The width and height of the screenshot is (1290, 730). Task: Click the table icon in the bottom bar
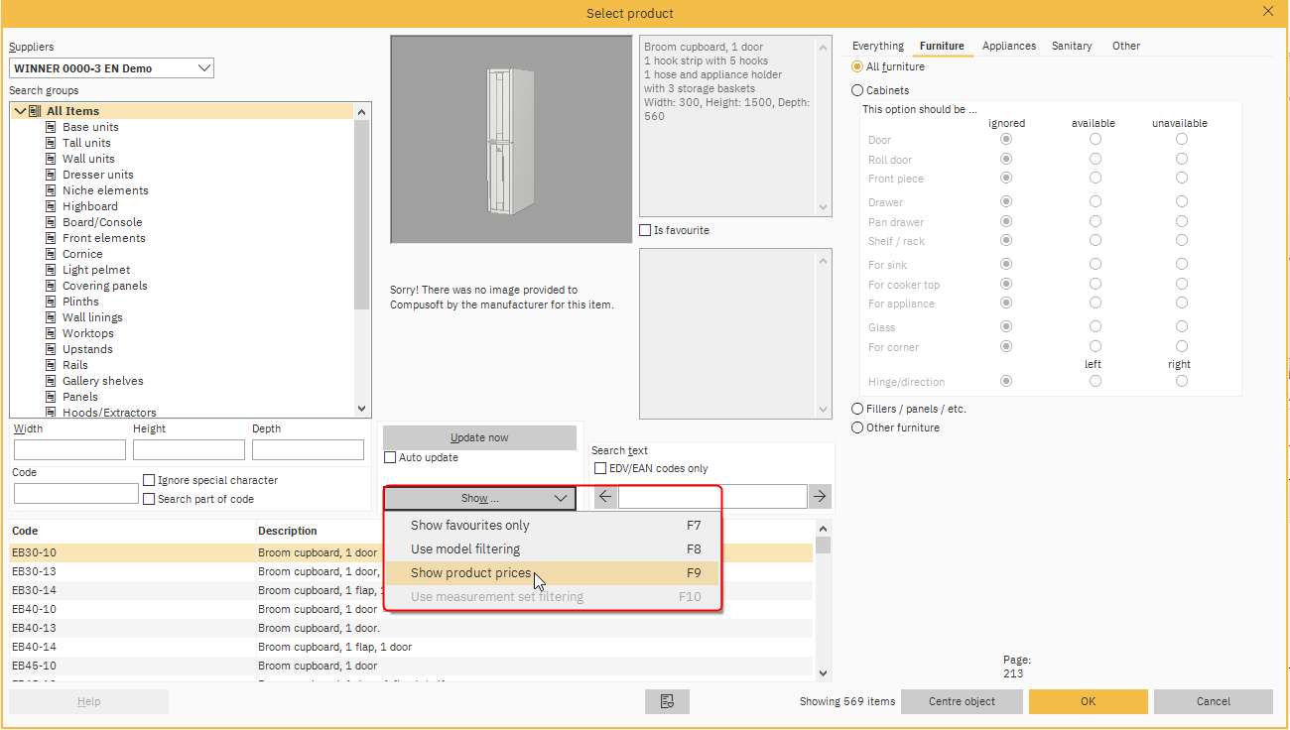click(x=667, y=701)
